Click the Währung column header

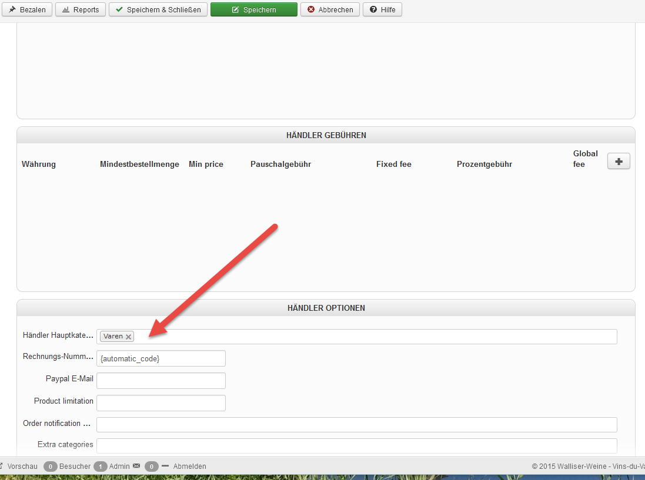click(39, 164)
